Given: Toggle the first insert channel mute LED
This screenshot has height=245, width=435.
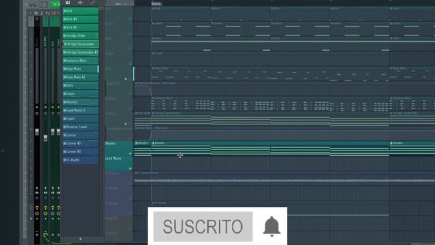Looking at the screenshot, I should click(x=46, y=108).
